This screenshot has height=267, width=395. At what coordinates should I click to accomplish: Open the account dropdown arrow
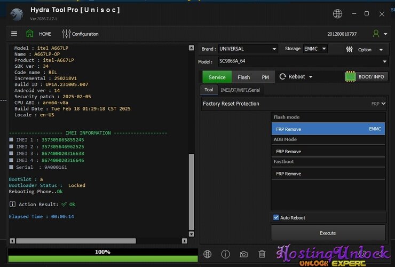pos(385,34)
